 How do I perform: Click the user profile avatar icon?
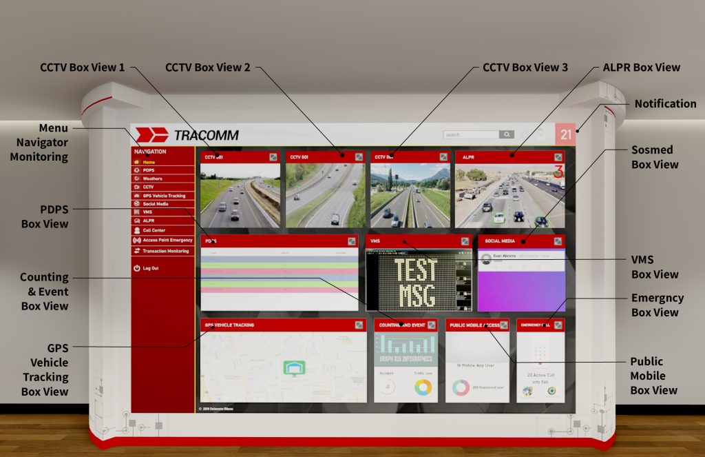pos(541,135)
